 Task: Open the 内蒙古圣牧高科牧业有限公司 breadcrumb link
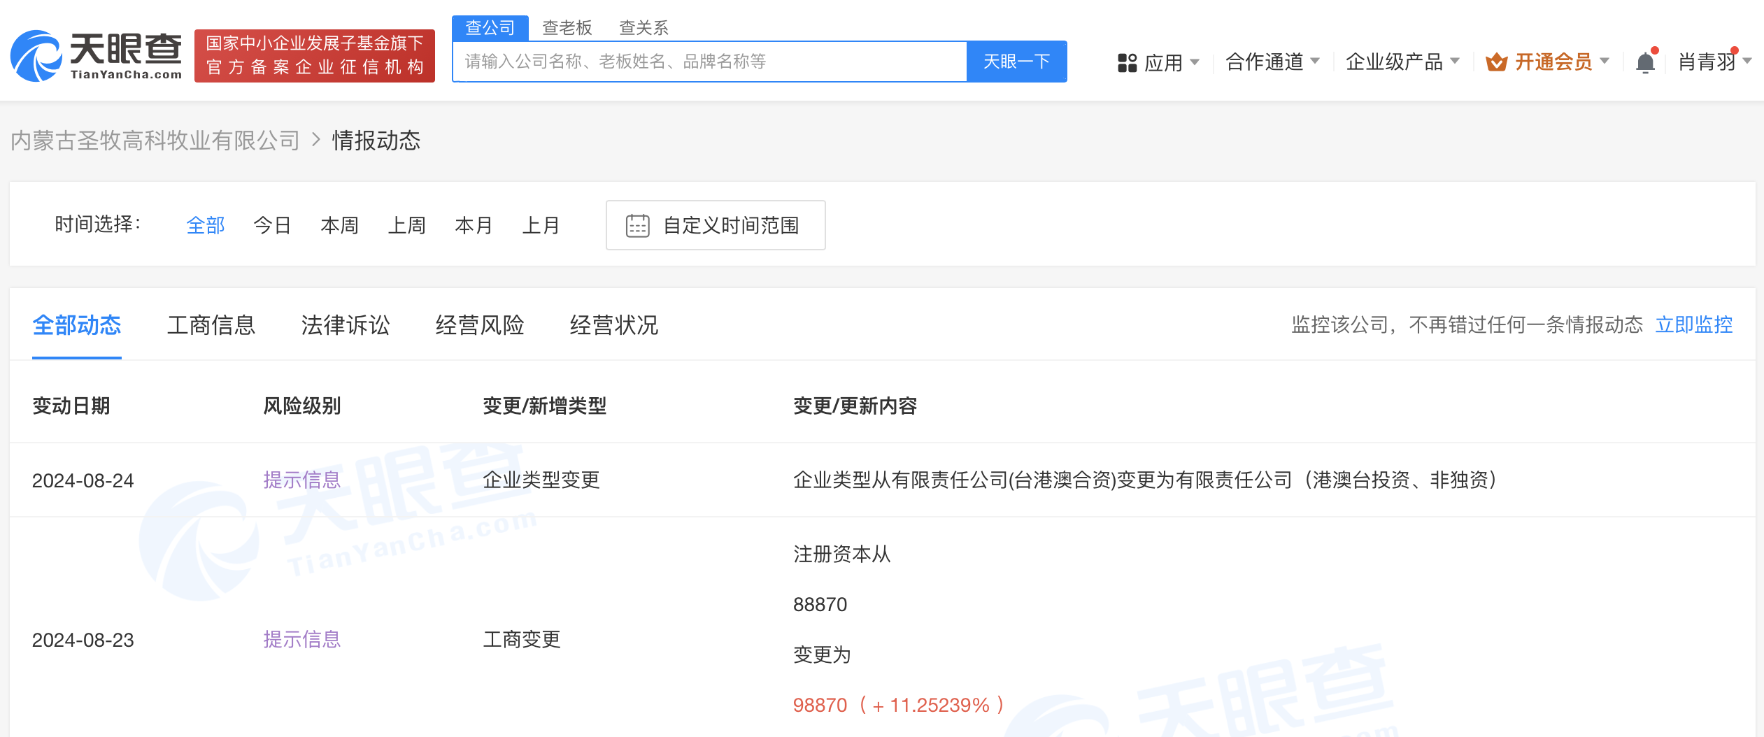click(x=154, y=141)
